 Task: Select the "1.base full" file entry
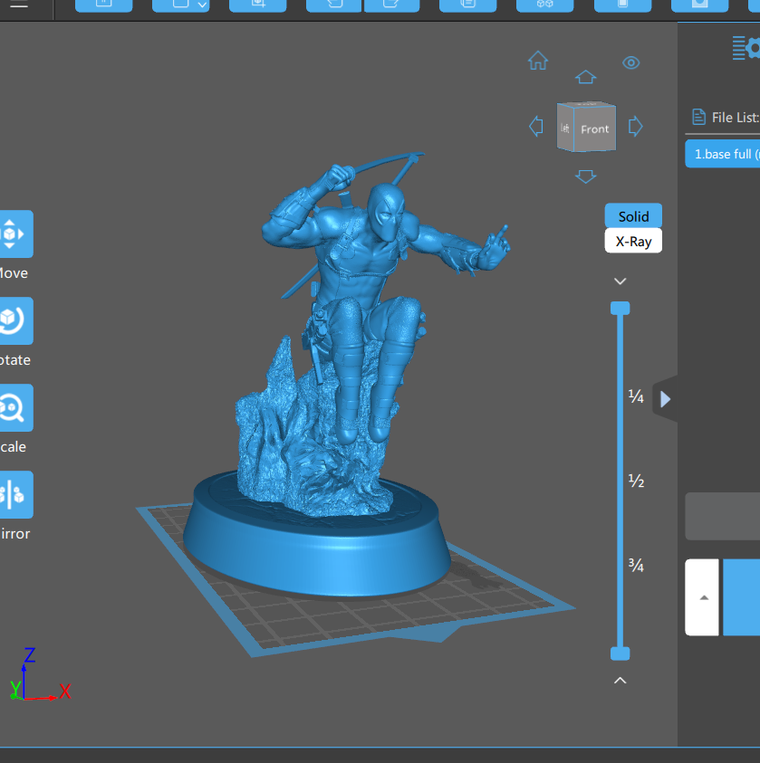click(723, 154)
